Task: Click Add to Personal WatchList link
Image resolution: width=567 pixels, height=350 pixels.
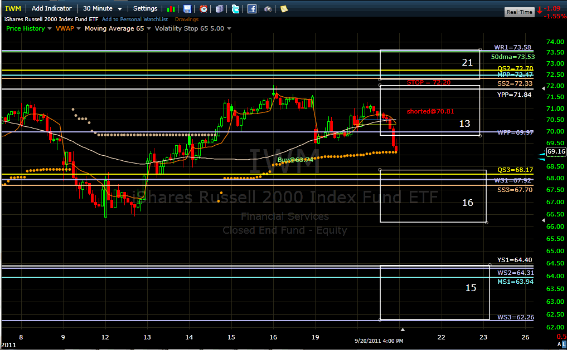Action: [x=135, y=19]
